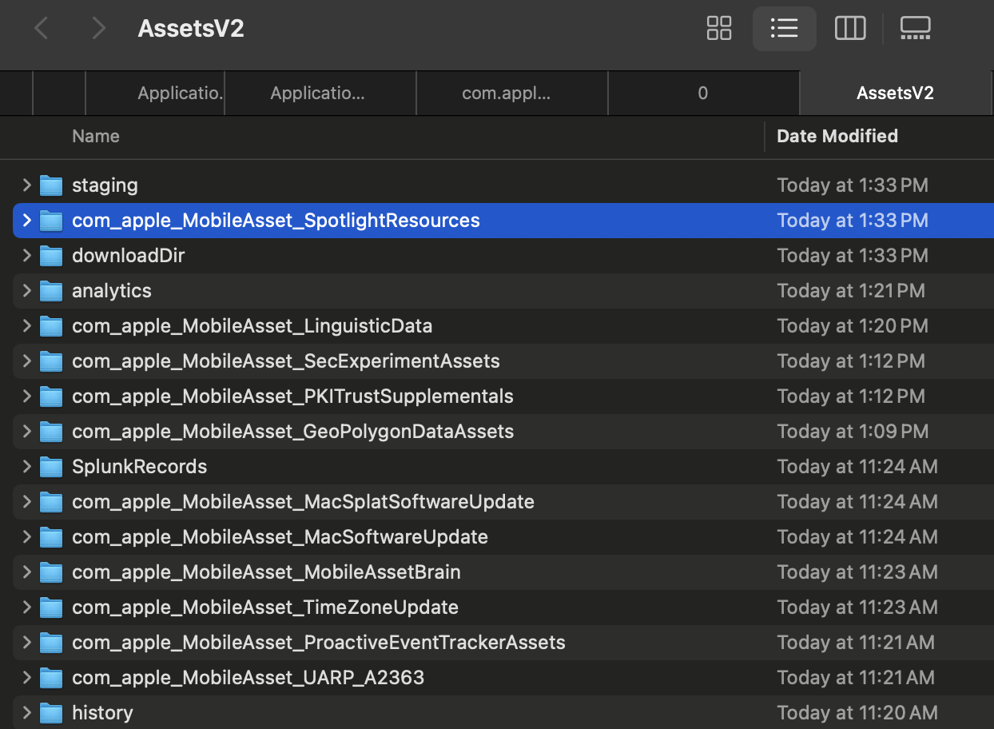Sort by Date Modified column header
The width and height of the screenshot is (994, 729).
(x=837, y=136)
